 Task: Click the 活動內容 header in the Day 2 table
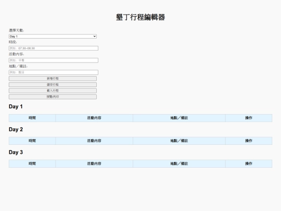[94, 141]
